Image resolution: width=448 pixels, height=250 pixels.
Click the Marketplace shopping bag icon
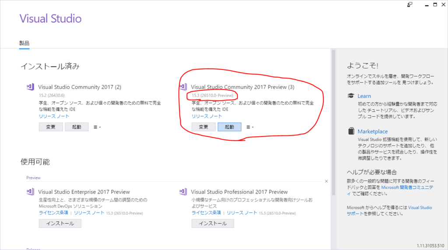(351, 131)
